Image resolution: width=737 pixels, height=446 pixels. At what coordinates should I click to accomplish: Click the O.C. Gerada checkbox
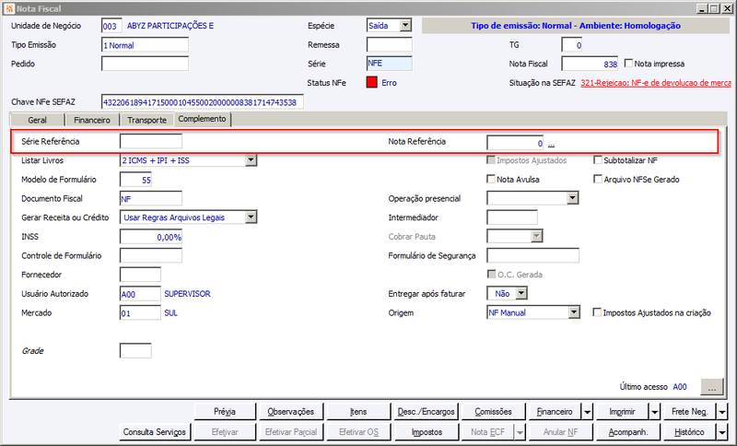coord(491,274)
